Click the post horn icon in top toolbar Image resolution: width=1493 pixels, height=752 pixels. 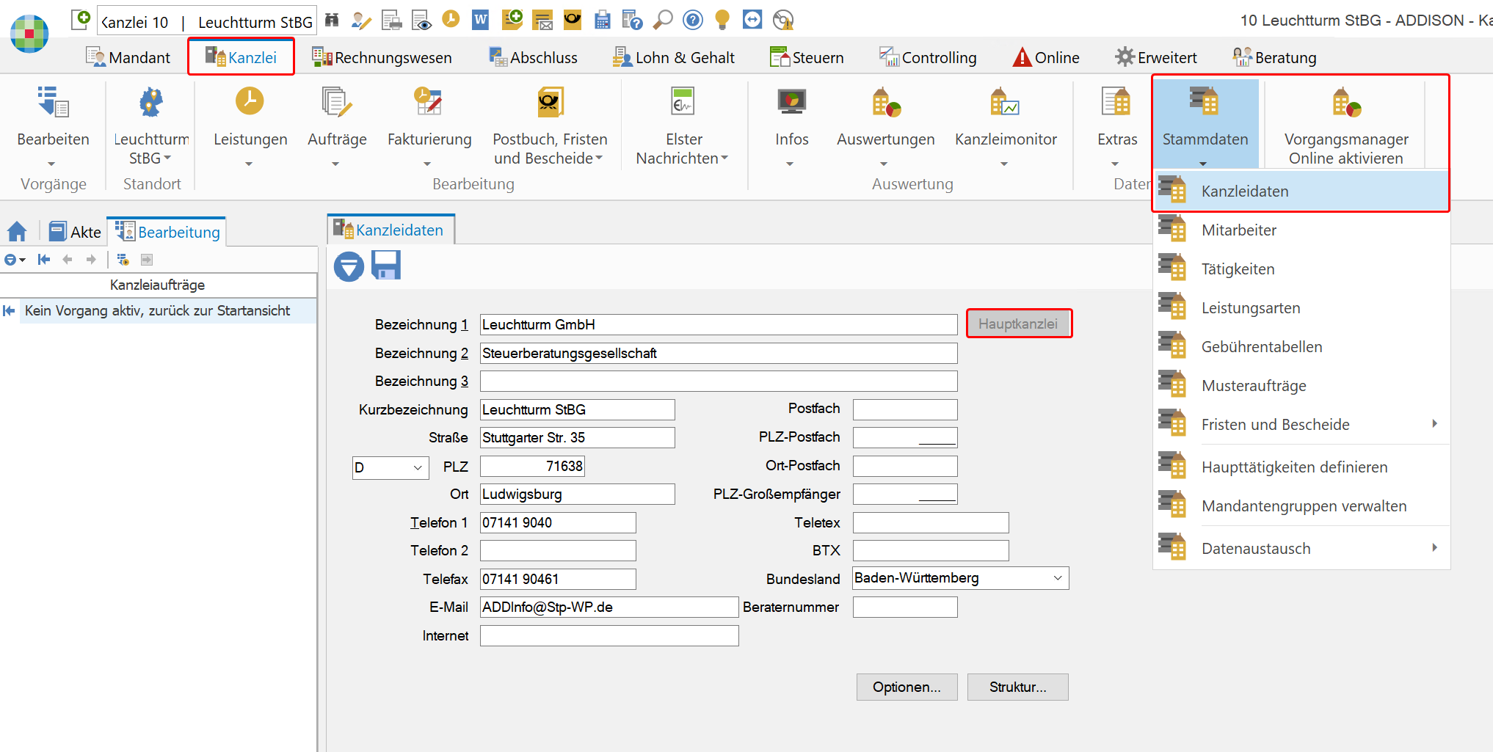[573, 20]
